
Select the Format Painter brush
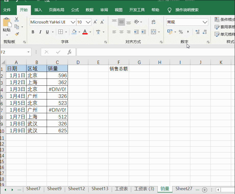click(17, 34)
